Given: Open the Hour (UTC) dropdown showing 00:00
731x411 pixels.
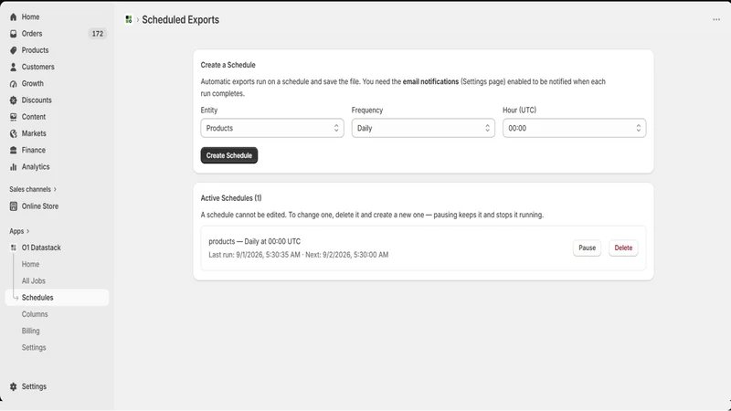Looking at the screenshot, I should pos(575,128).
